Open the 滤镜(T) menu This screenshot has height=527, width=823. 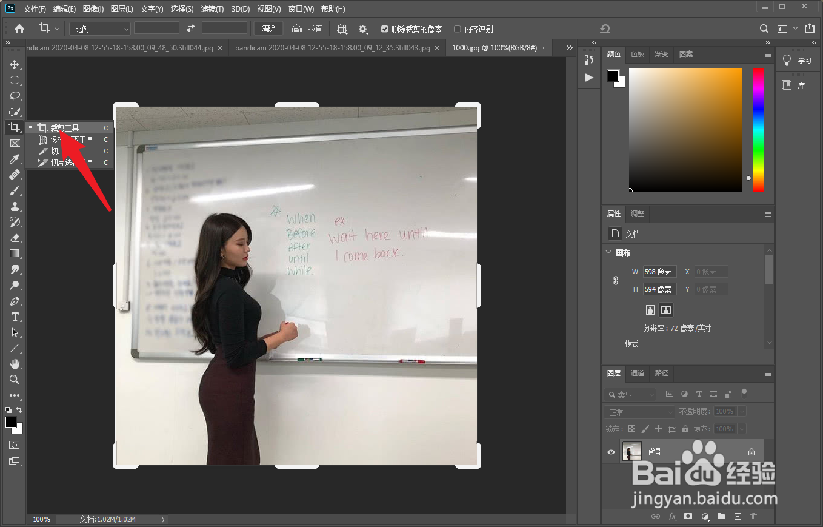[x=212, y=8]
